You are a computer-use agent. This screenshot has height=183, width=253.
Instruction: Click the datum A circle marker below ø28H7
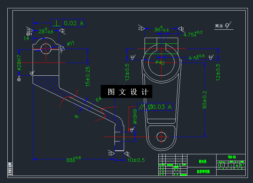[x=19, y=80]
